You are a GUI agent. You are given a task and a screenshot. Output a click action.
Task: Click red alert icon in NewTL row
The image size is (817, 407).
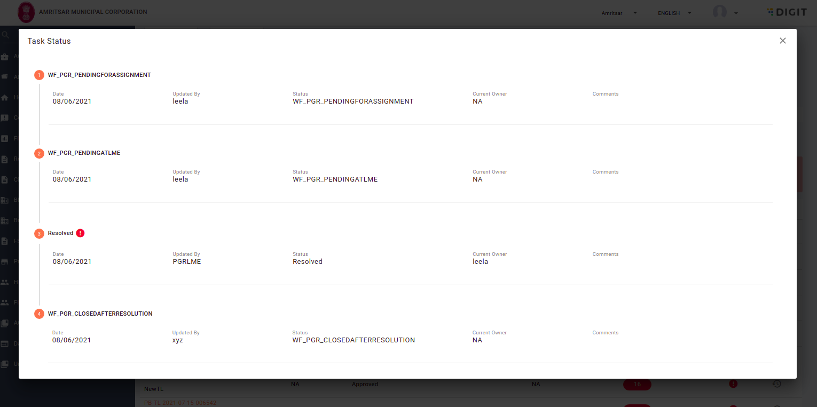coord(733,383)
